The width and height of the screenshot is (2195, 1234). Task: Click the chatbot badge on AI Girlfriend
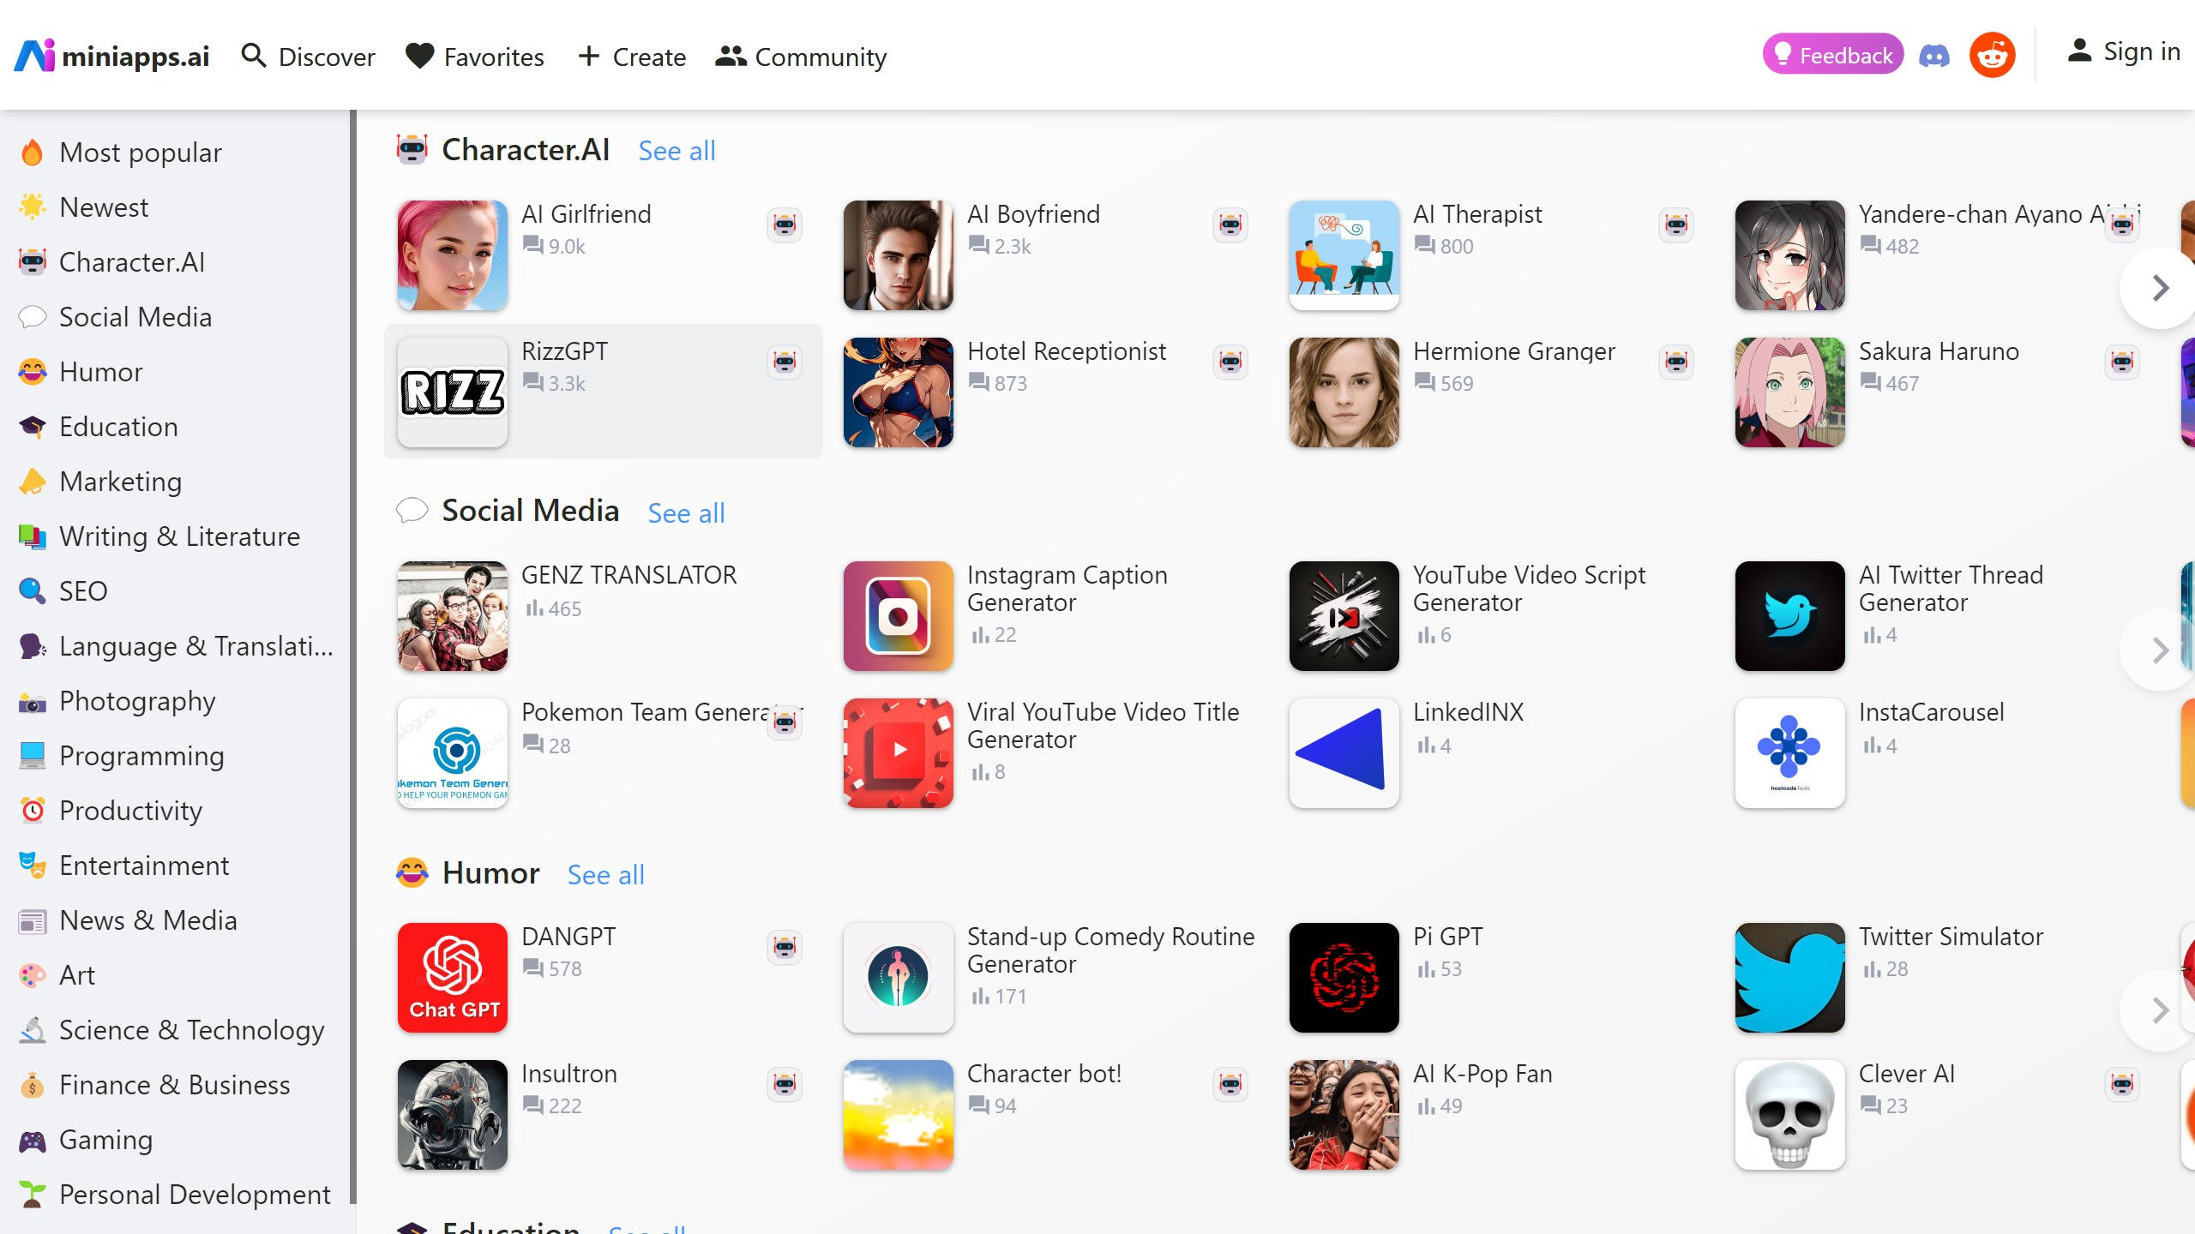785,225
